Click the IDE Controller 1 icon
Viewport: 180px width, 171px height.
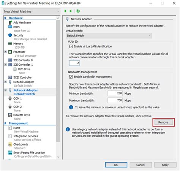point(10,65)
